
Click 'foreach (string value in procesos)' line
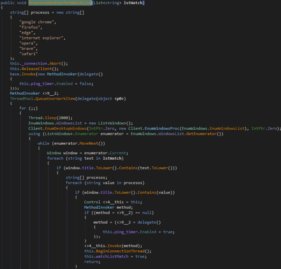click(105, 183)
